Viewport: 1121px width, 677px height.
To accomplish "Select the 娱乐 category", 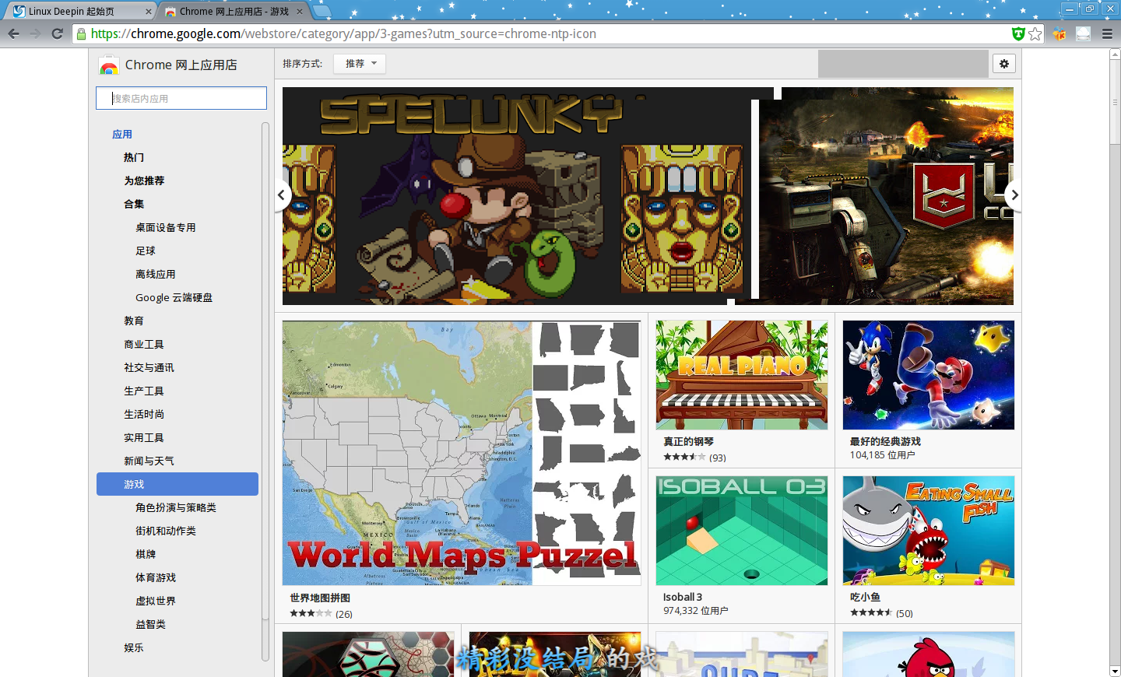I will (134, 647).
